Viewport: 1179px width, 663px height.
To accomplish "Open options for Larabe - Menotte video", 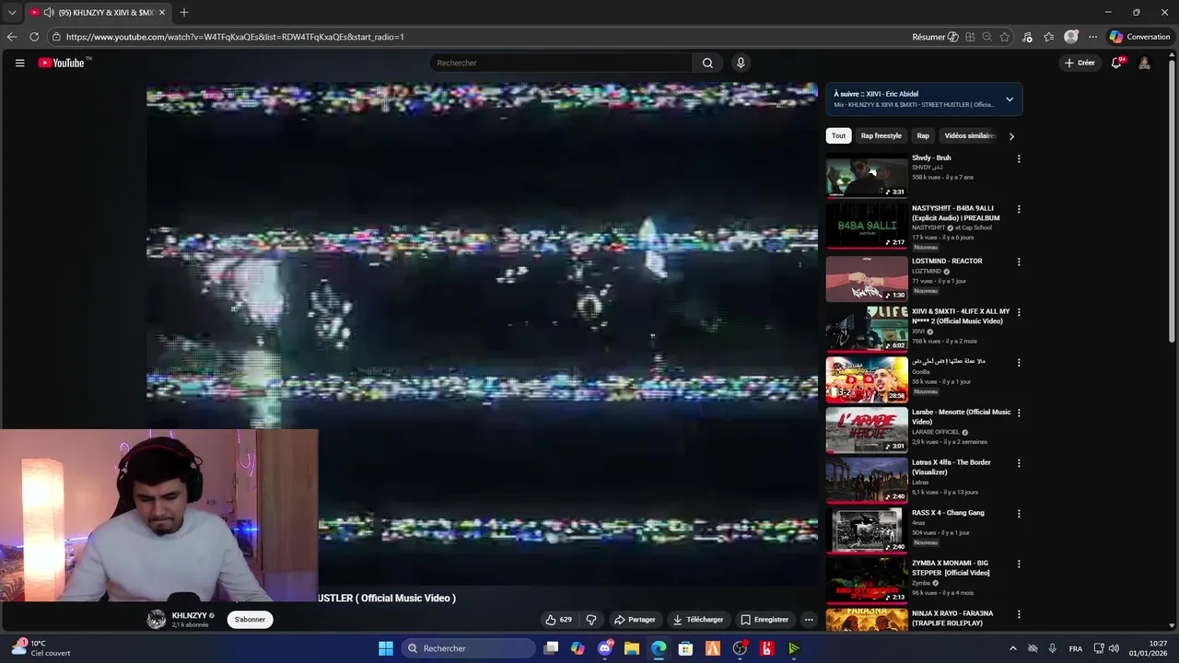I will coord(1019,413).
